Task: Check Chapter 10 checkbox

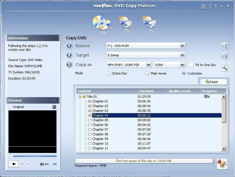Action: click(90, 144)
